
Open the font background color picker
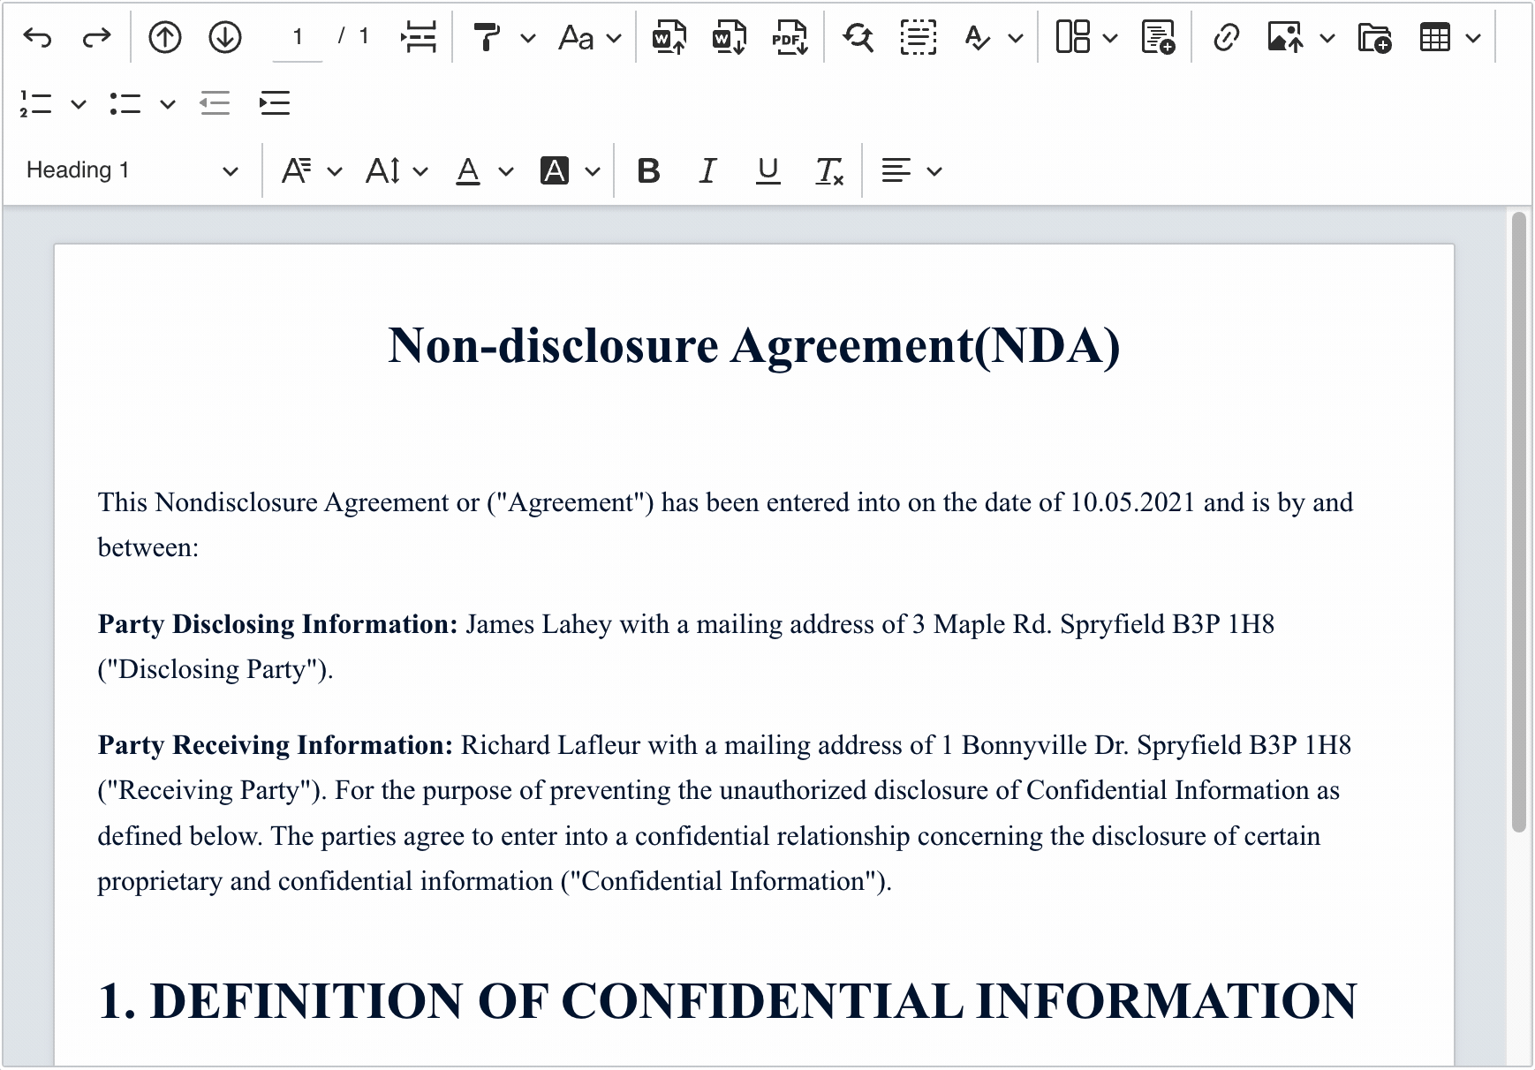coord(592,170)
